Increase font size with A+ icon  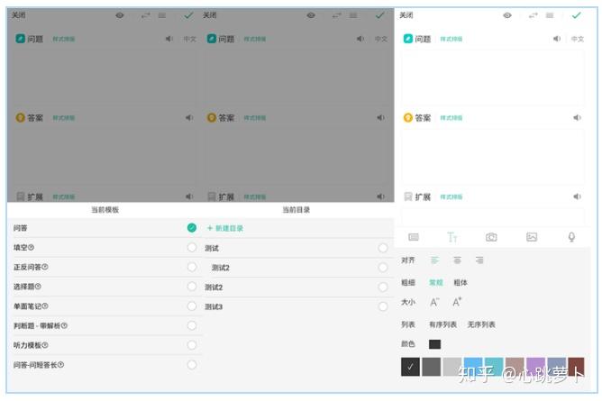coord(457,303)
